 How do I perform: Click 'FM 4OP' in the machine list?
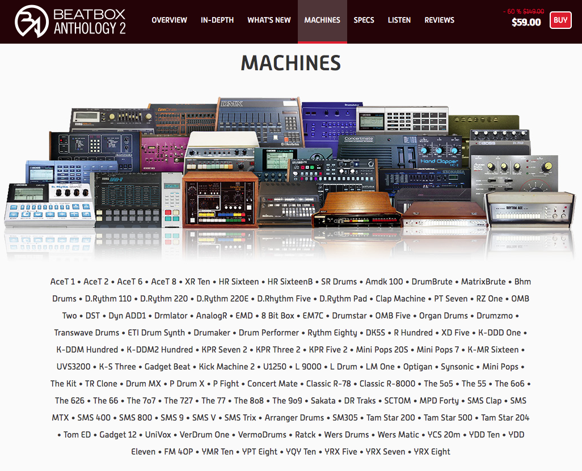[179, 452]
